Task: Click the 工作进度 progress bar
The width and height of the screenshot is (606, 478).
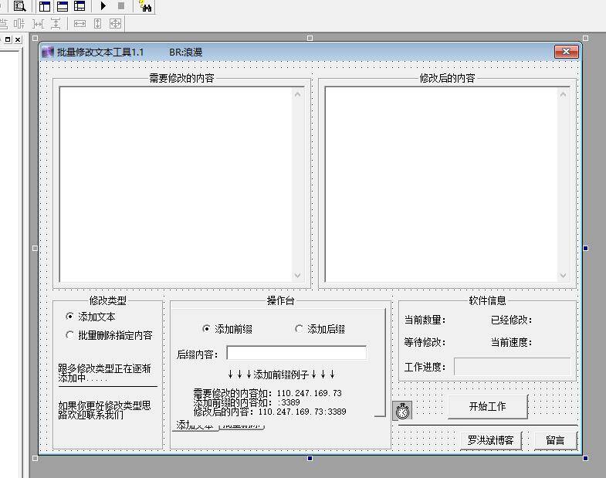Action: 512,367
